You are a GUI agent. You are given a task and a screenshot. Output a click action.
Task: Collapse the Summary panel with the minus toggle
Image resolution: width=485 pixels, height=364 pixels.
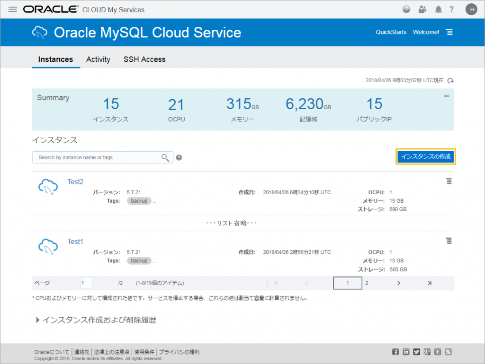coord(446,96)
